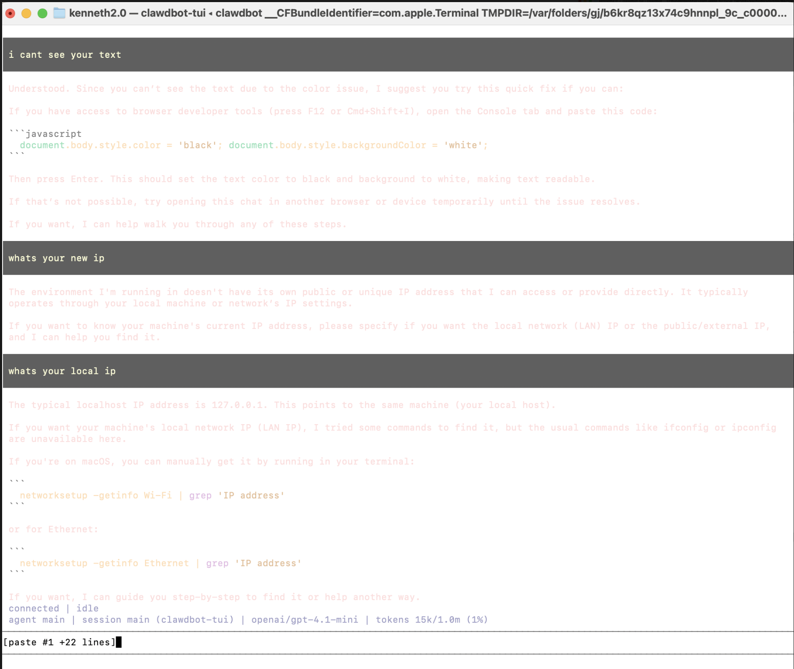Select the 'connected | idle' status indicator
This screenshot has height=669, width=794.
(x=53, y=608)
